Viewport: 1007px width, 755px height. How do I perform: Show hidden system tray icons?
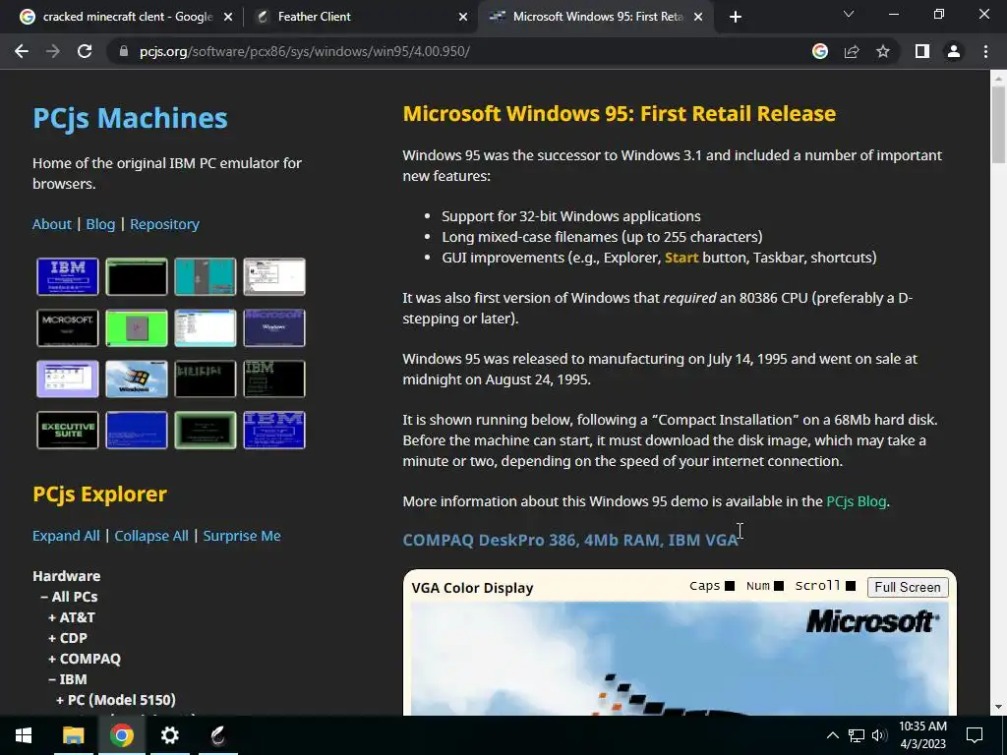(832, 735)
